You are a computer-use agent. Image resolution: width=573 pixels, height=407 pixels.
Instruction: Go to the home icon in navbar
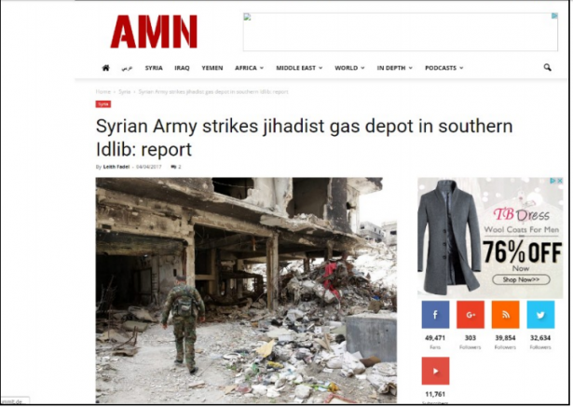pyautogui.click(x=105, y=68)
